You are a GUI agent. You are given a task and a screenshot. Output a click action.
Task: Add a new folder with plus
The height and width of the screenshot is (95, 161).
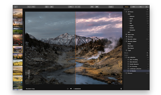coord(147,55)
